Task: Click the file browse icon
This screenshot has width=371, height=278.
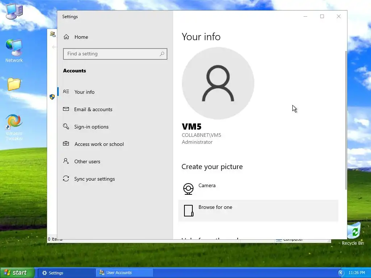Action: [188, 211]
